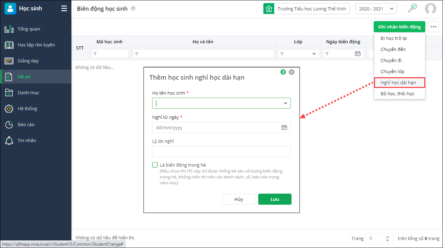The height and width of the screenshot is (248, 443).
Task: Click the Lý do nghỉ text field
Action: click(x=221, y=151)
